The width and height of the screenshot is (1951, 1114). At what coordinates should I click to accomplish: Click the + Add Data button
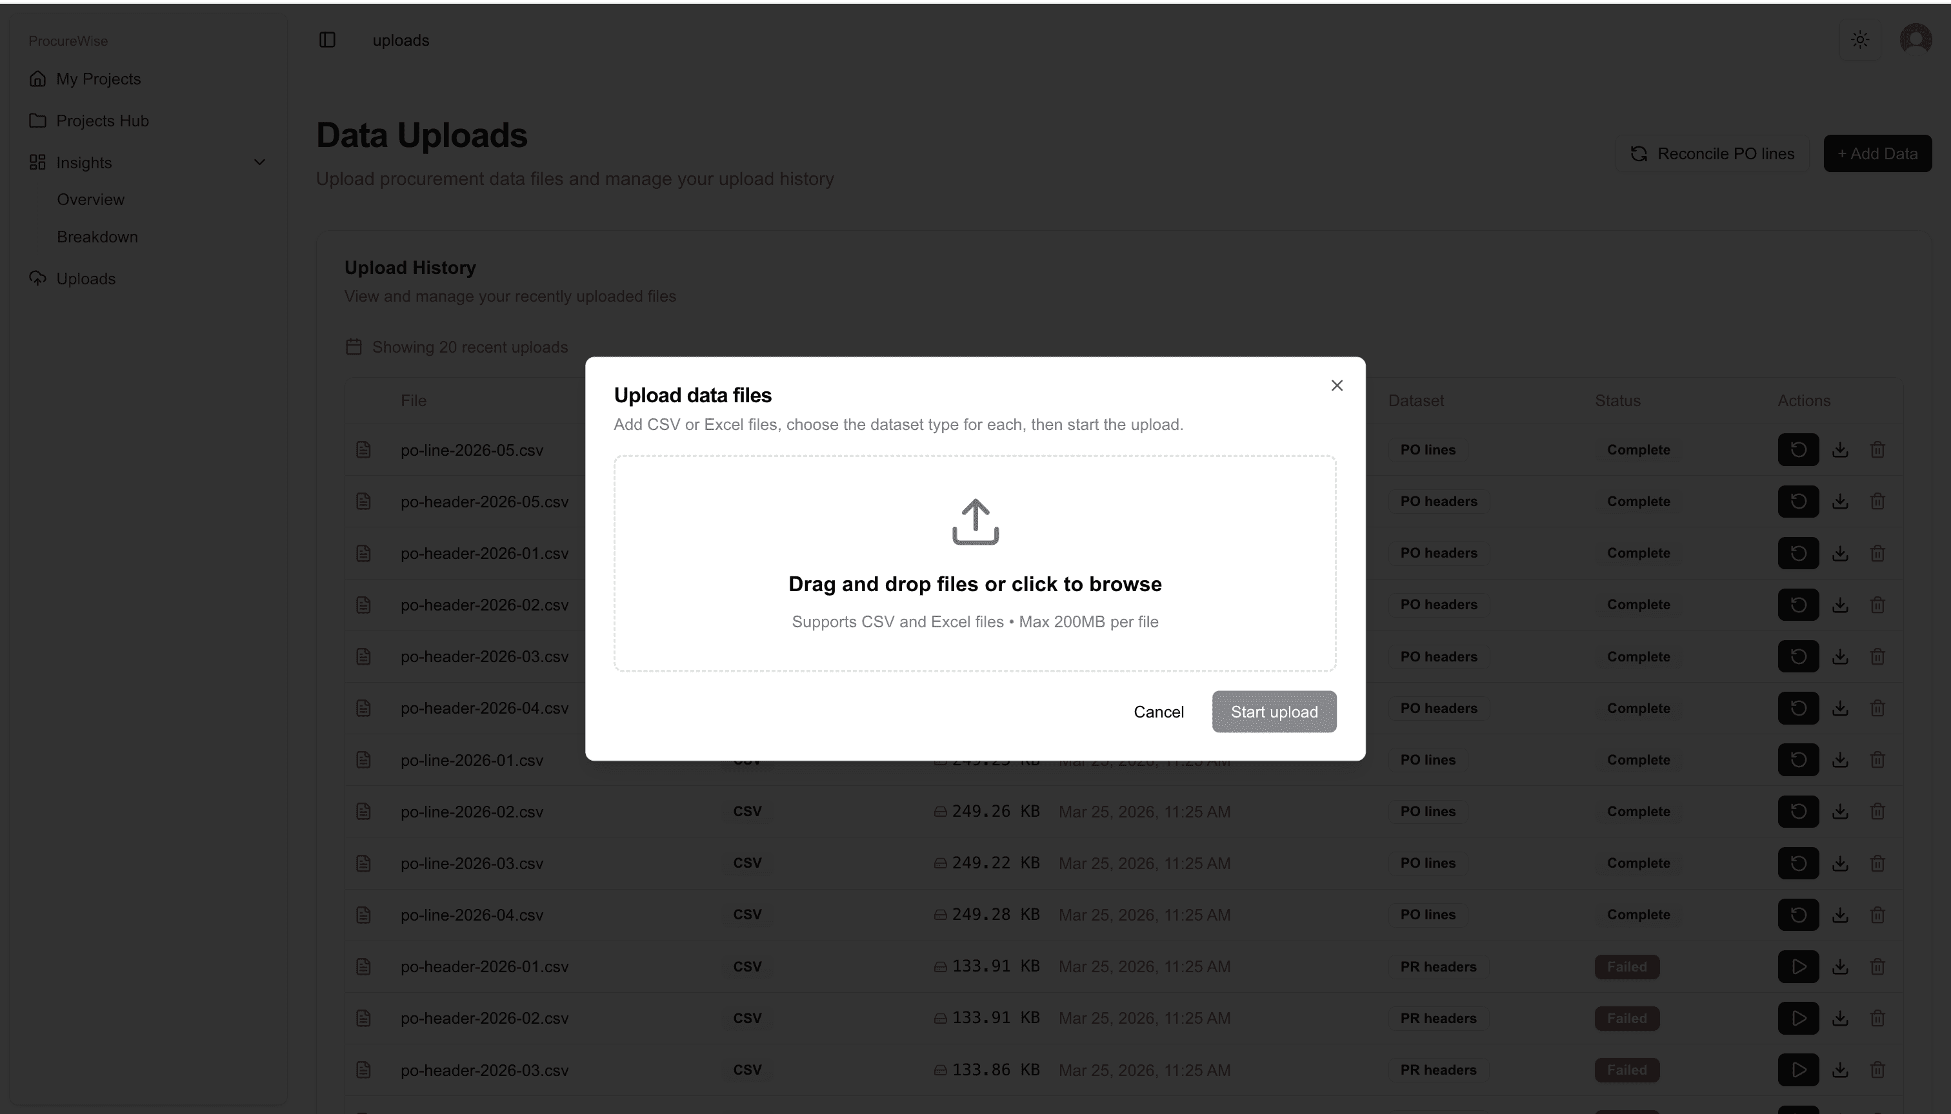click(x=1877, y=154)
